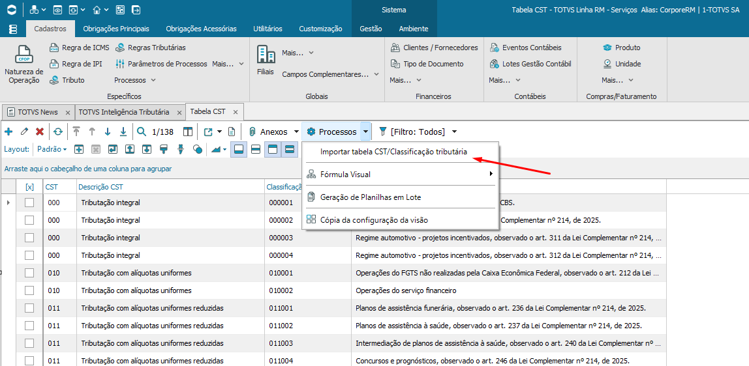Click the home icon in title bar
Screen dimensions: 749x366
[97, 10]
